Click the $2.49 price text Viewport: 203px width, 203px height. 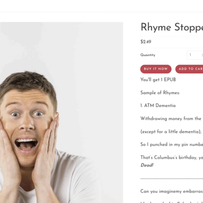click(146, 42)
